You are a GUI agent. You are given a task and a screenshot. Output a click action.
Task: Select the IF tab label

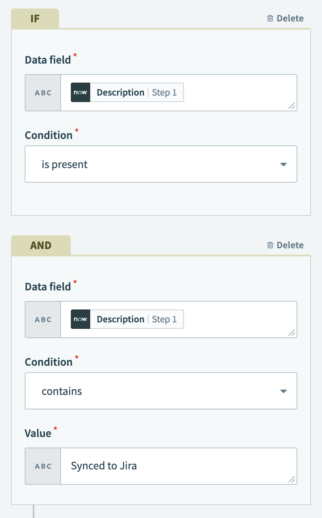pyautogui.click(x=35, y=18)
